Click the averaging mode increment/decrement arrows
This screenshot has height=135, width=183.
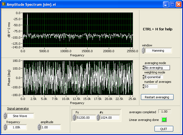pos(143,68)
